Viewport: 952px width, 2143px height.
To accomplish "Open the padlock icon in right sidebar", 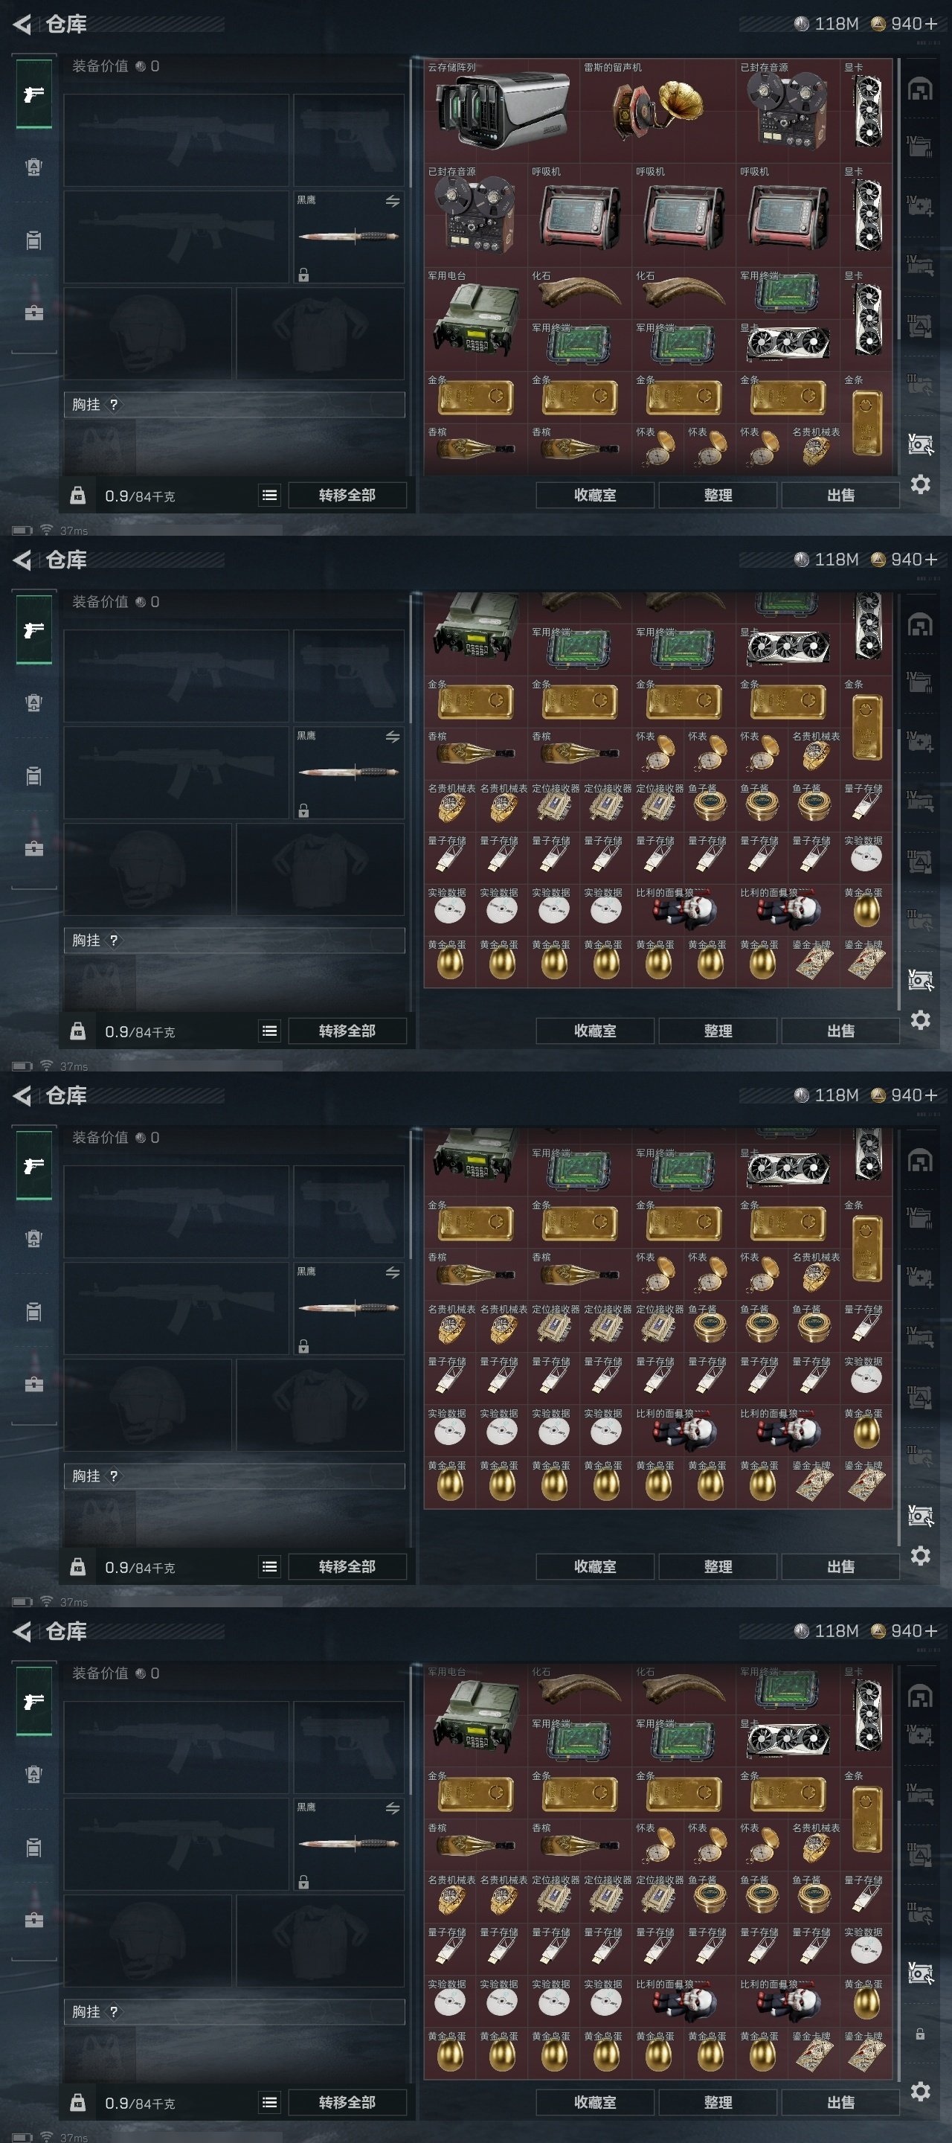I will [919, 2034].
